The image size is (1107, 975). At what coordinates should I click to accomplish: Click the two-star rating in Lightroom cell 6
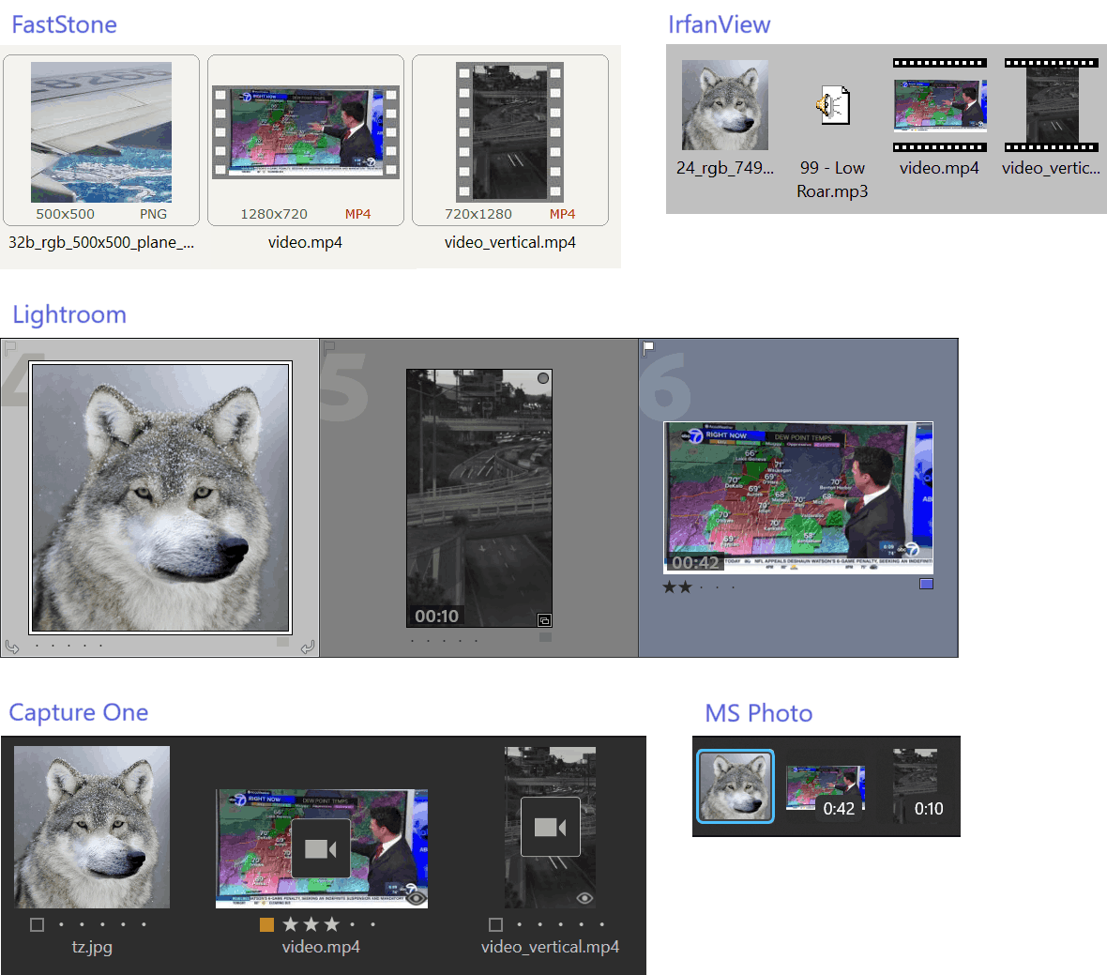pyautogui.click(x=677, y=587)
